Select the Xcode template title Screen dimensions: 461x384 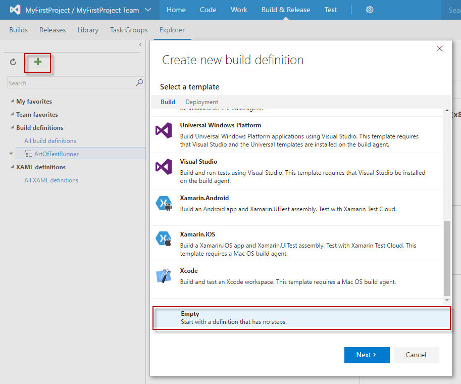189,271
